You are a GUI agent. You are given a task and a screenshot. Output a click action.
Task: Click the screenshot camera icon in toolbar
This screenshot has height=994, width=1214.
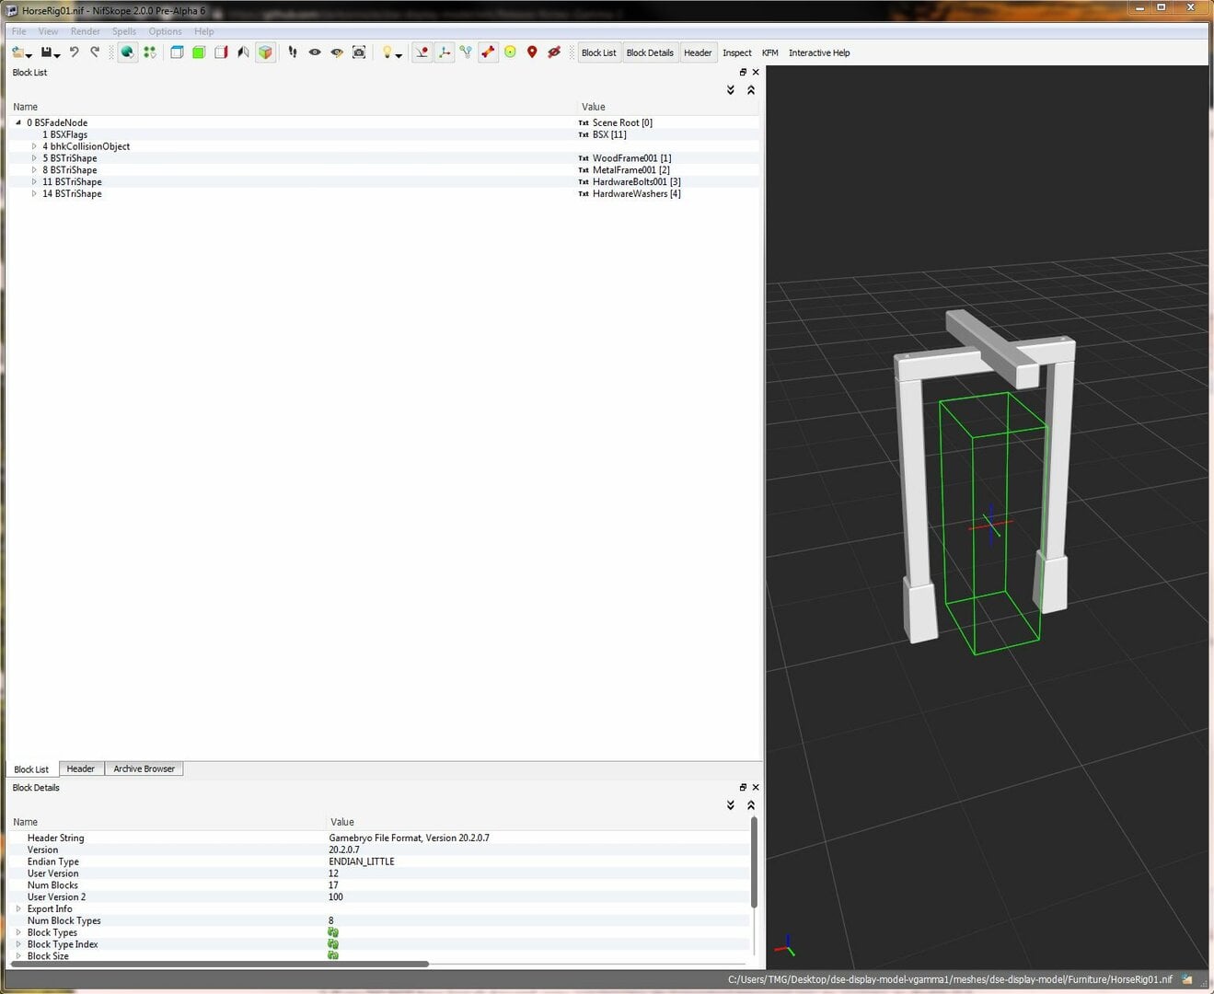tap(359, 52)
